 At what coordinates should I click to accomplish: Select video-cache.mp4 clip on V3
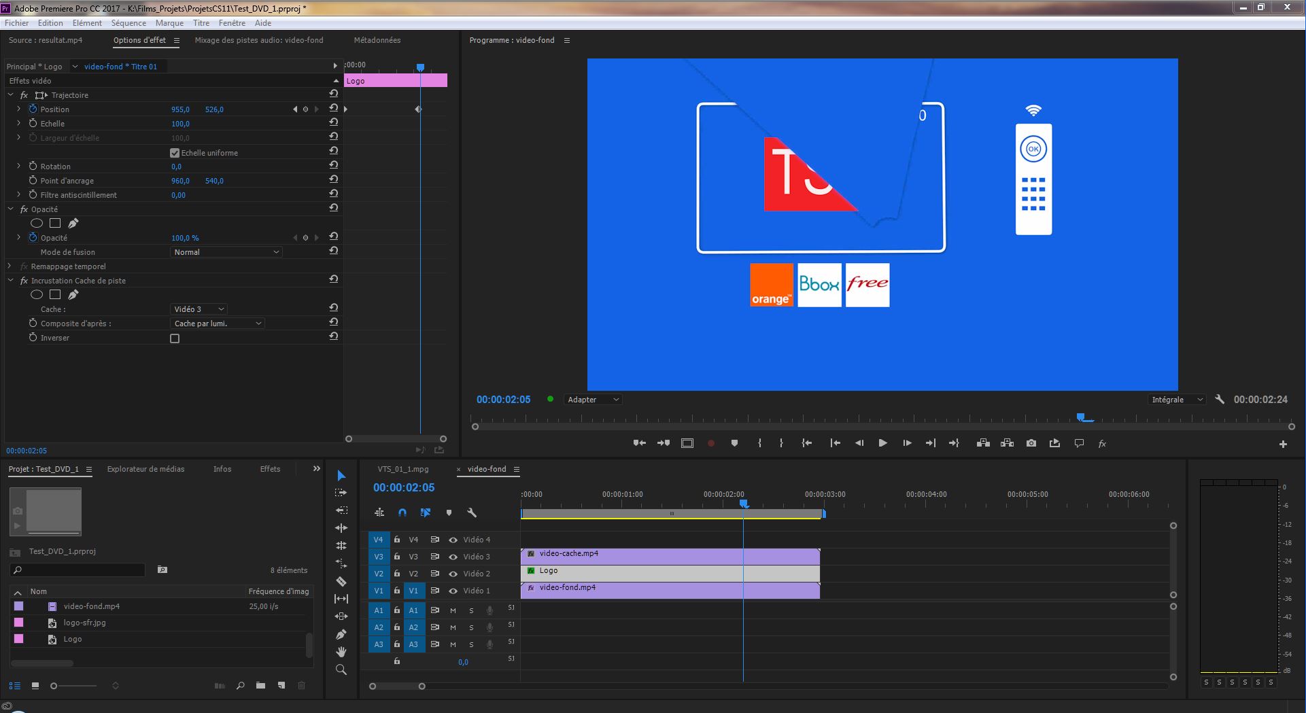pyautogui.click(x=670, y=557)
